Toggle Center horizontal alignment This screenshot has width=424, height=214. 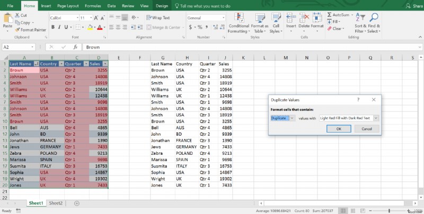(x=118, y=27)
